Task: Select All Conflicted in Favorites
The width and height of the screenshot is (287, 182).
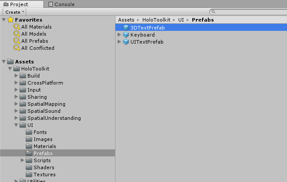Action: 38,48
